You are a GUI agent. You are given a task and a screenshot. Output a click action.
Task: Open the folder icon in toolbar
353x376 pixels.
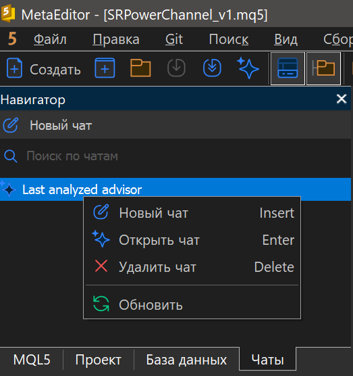point(140,68)
